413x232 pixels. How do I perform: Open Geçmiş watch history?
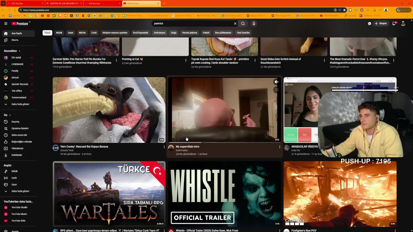pyautogui.click(x=18, y=122)
